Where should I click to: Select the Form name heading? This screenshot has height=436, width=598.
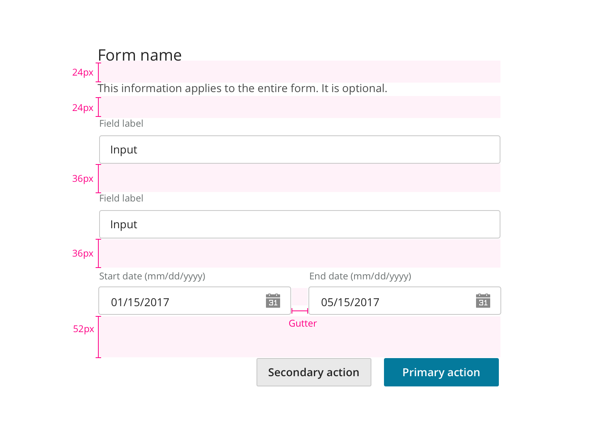(x=140, y=55)
